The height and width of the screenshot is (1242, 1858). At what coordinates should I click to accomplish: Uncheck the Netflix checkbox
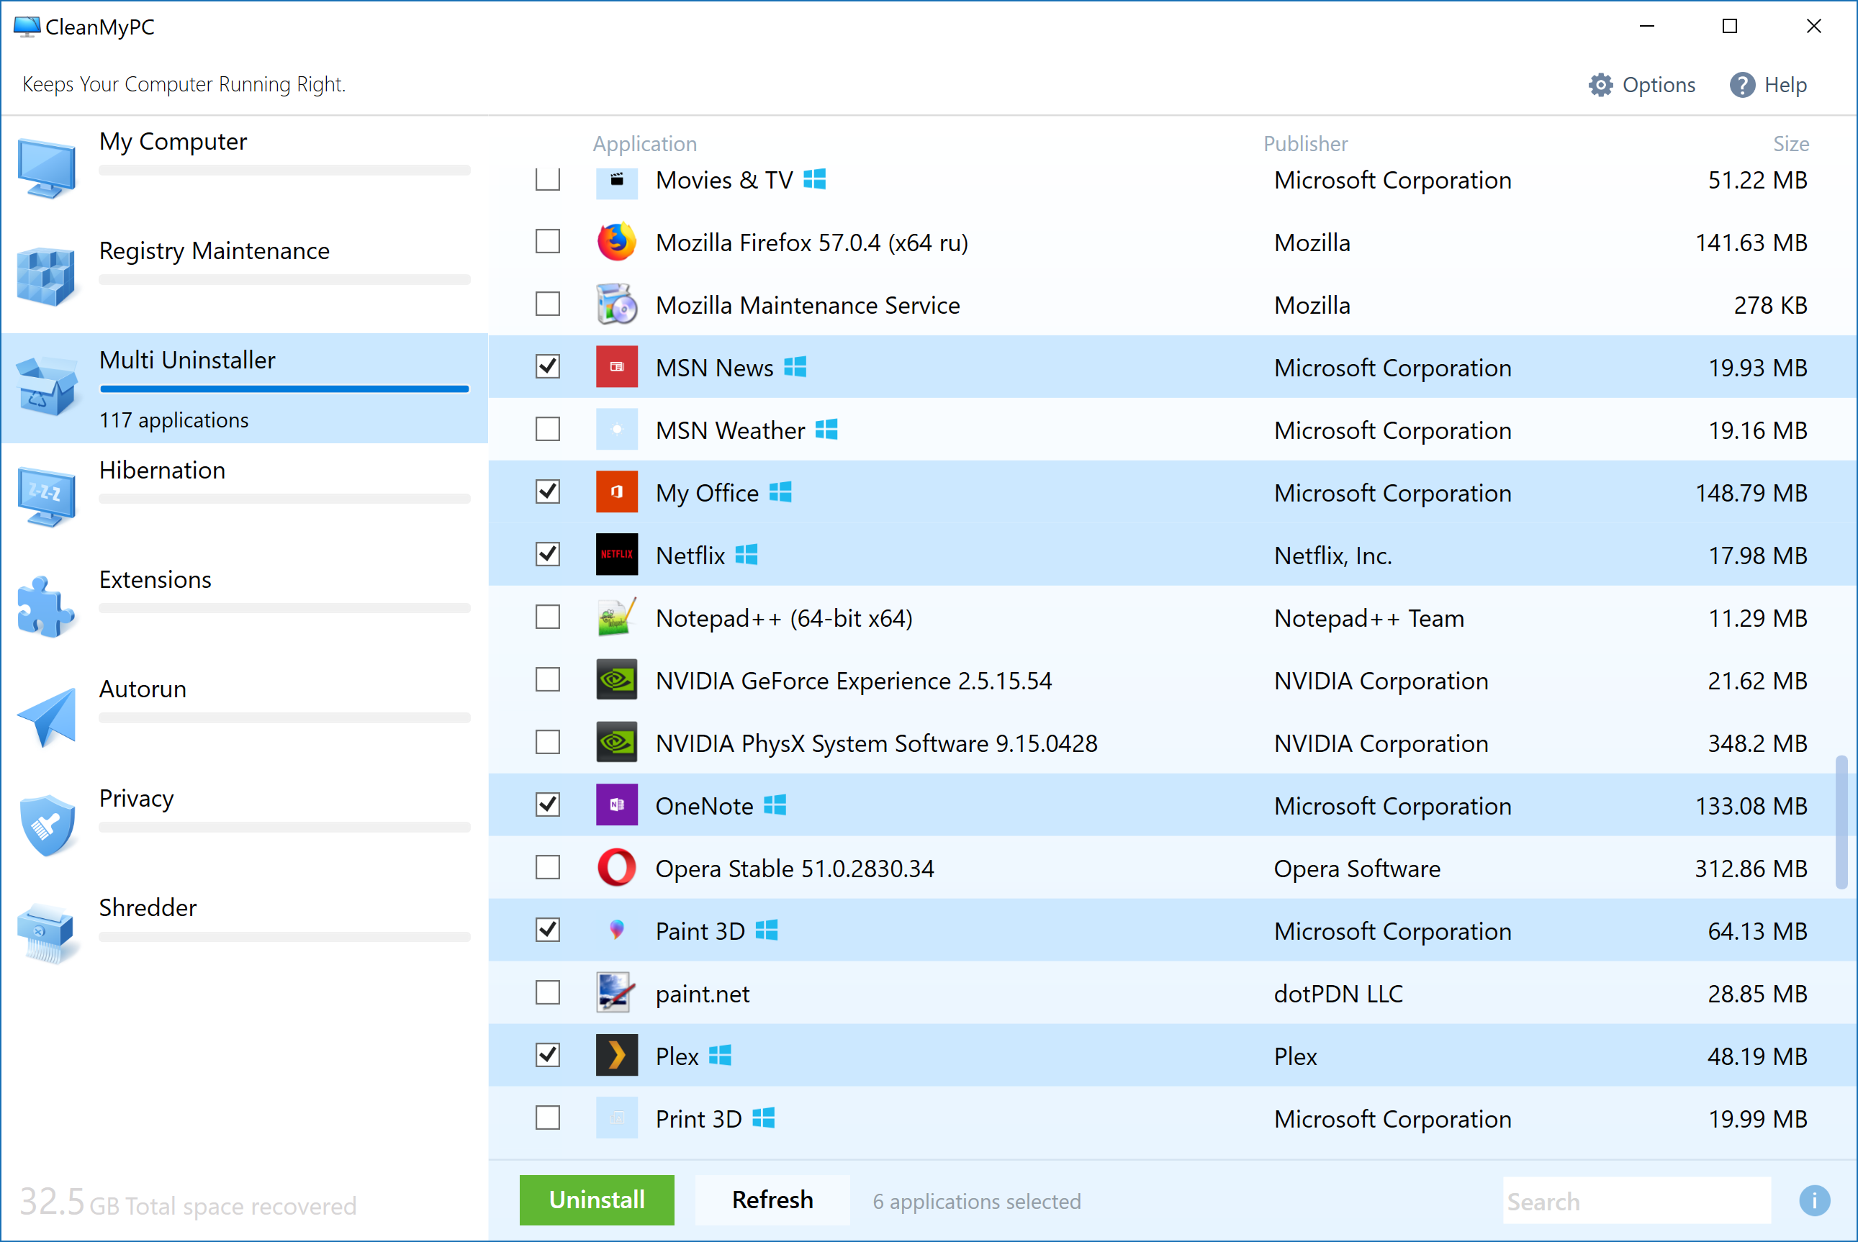(548, 555)
